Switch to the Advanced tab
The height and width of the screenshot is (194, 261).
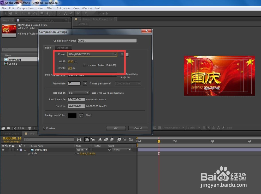[x=63, y=47]
